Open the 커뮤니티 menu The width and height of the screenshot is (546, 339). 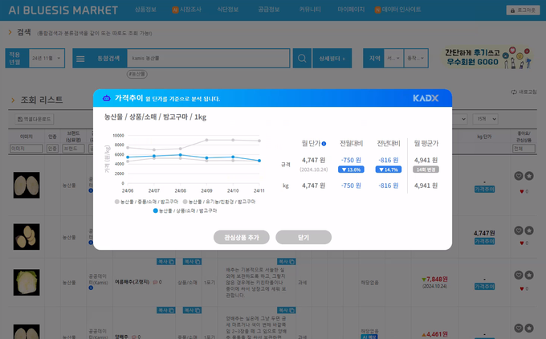[310, 10]
